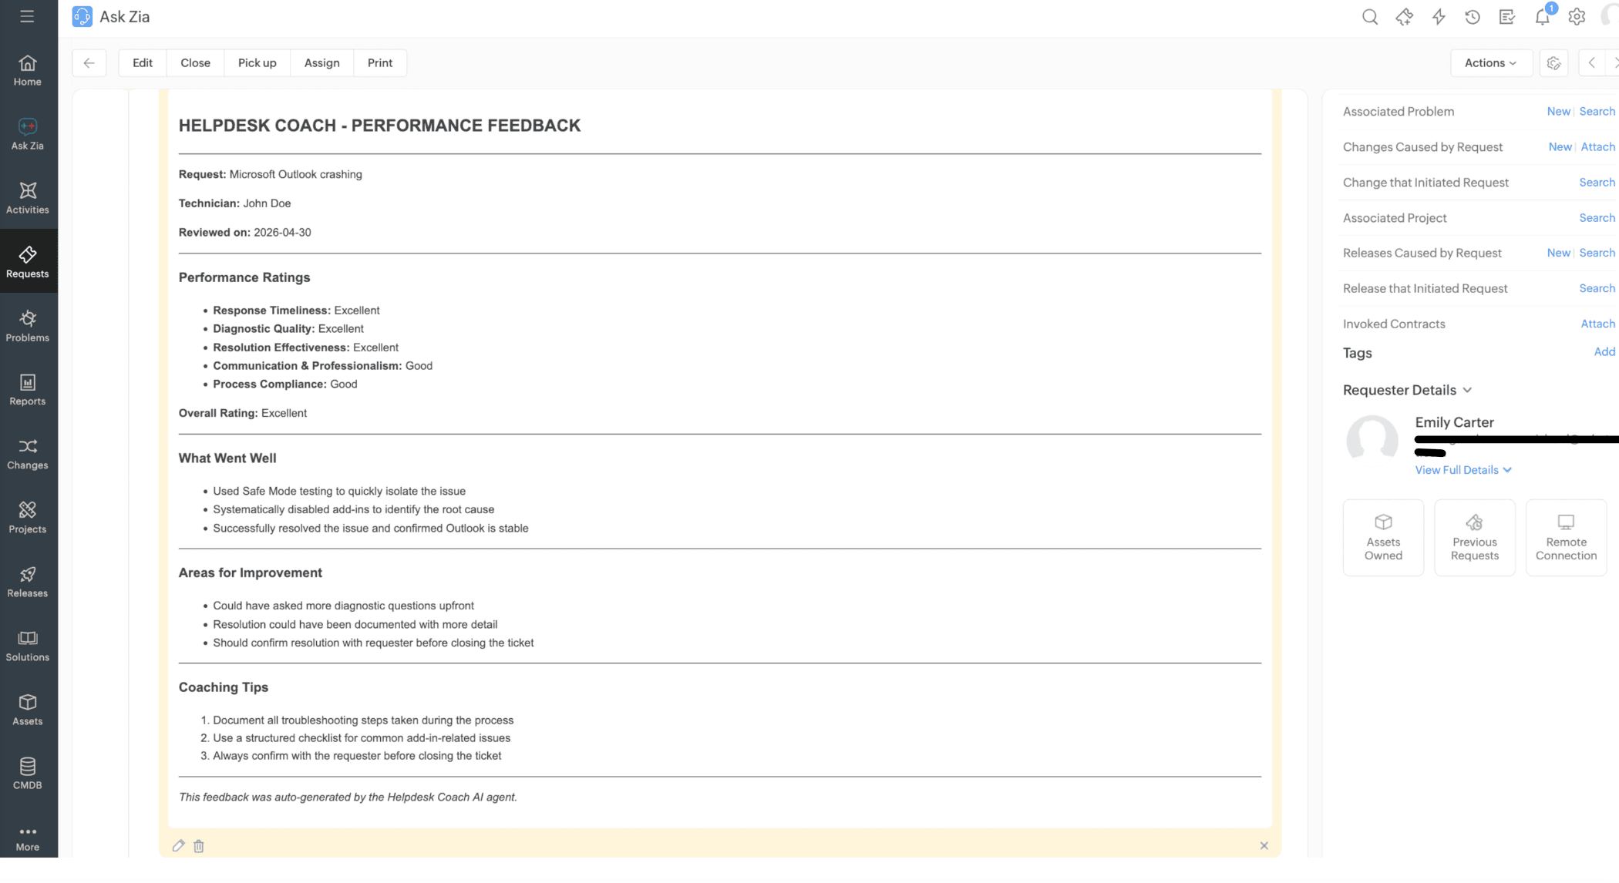Open the Changes module
The height and width of the screenshot is (883, 1619).
point(28,455)
